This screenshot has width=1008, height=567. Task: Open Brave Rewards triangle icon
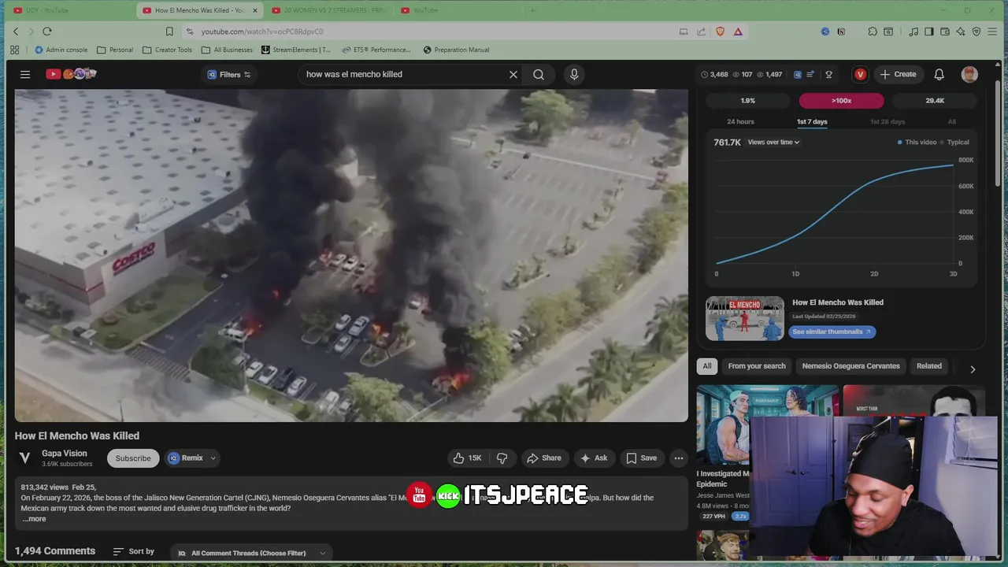tap(738, 31)
